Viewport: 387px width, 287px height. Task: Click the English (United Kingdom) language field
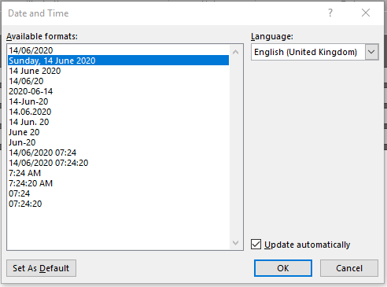click(x=308, y=52)
